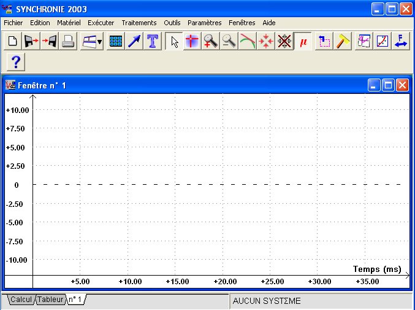Expand the window layout dropdown arrow
Image resolution: width=415 pixels, height=310 pixels.
pos(100,42)
